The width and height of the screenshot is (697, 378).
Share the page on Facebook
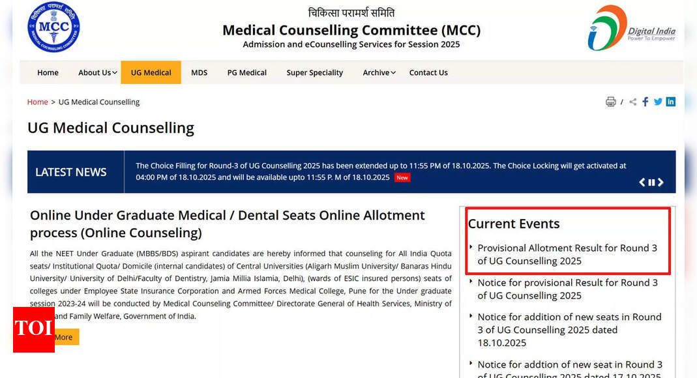(x=645, y=102)
